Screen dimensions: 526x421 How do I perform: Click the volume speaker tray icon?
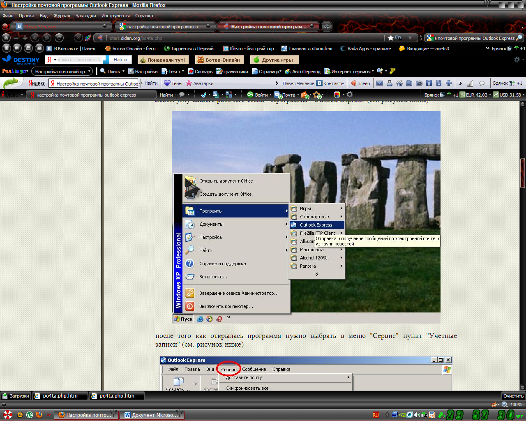point(418,415)
